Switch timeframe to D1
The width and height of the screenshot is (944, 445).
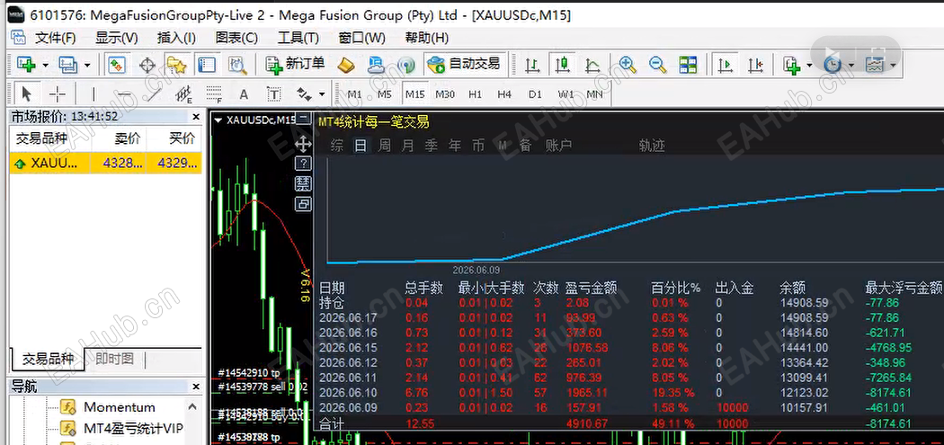click(535, 94)
